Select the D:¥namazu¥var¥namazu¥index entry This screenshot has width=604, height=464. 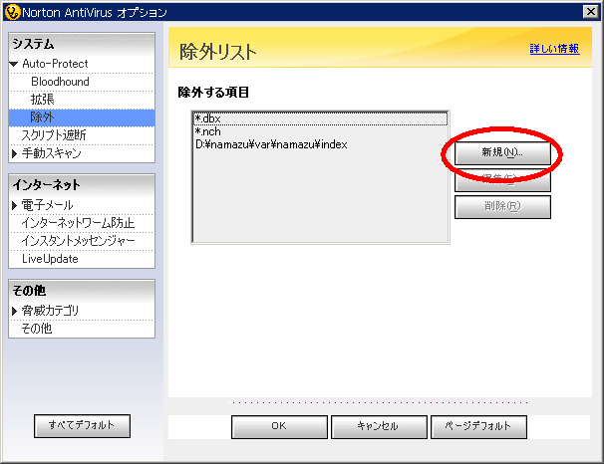click(320, 145)
